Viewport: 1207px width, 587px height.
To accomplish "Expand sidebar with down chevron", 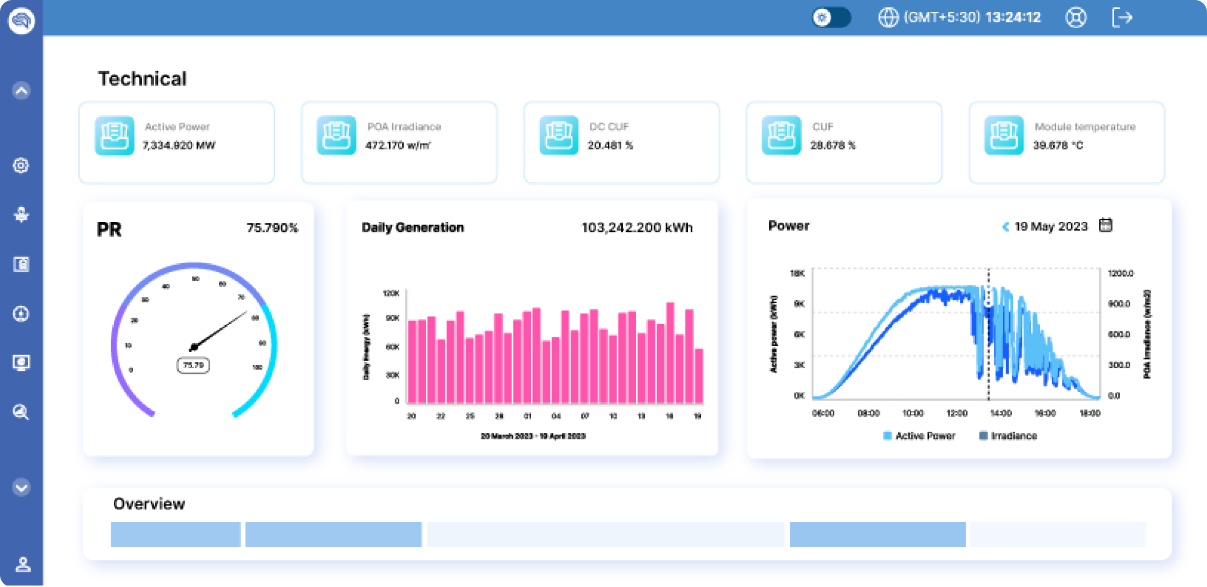I will click(x=21, y=487).
